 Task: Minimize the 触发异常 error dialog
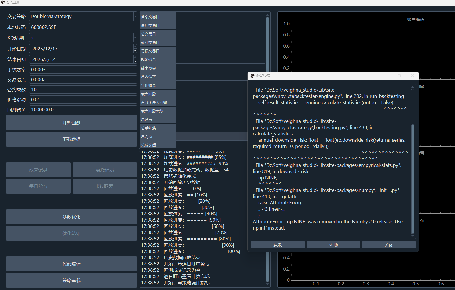386,76
